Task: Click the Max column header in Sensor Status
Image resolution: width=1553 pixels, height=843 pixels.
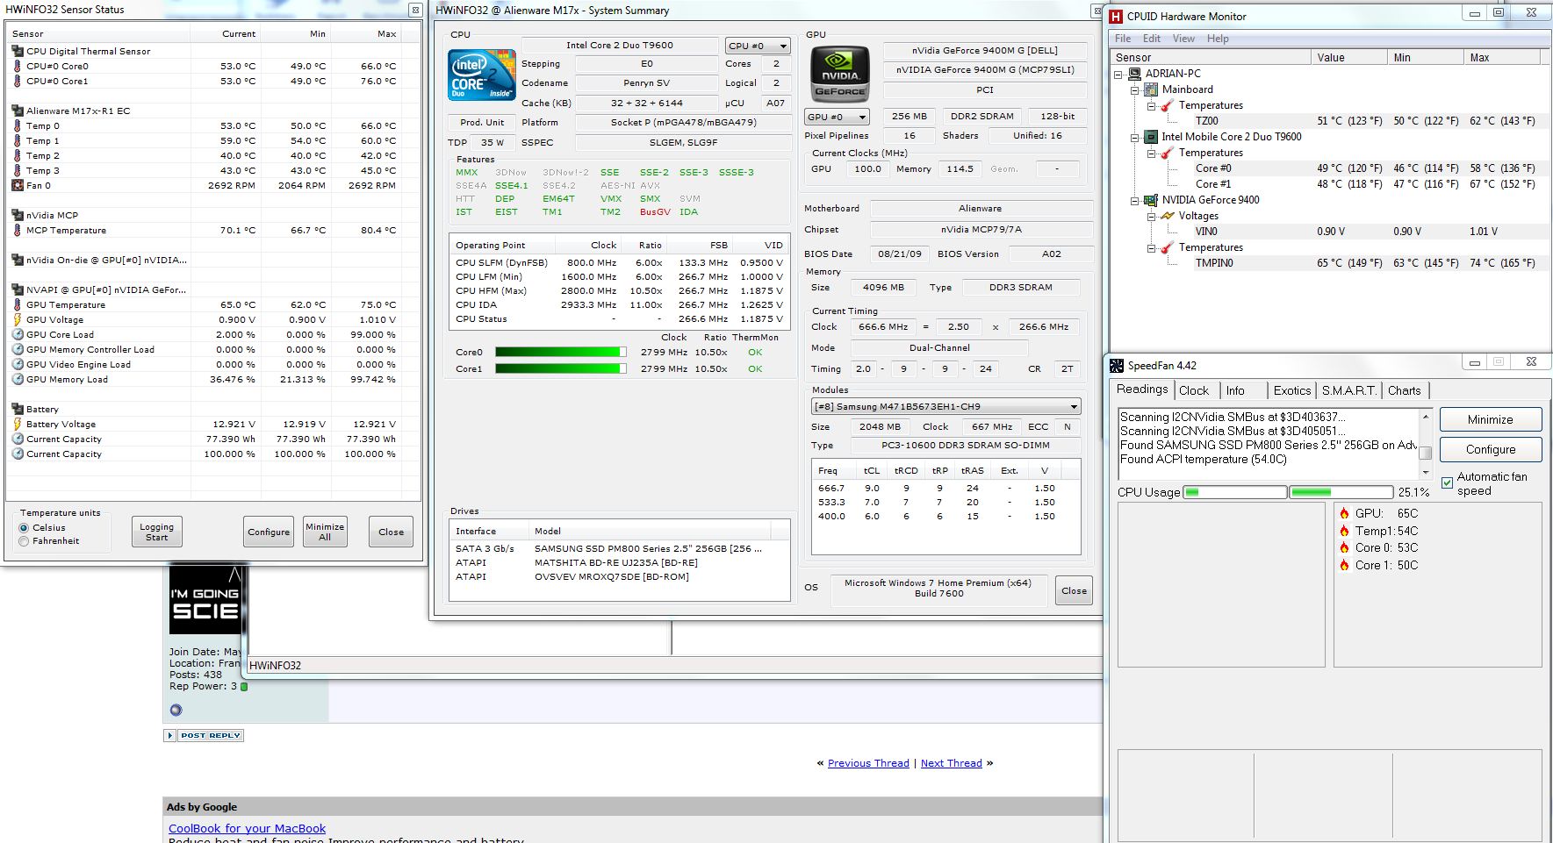Action: point(366,33)
